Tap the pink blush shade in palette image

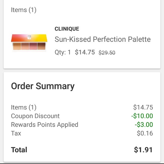click(x=33, y=46)
